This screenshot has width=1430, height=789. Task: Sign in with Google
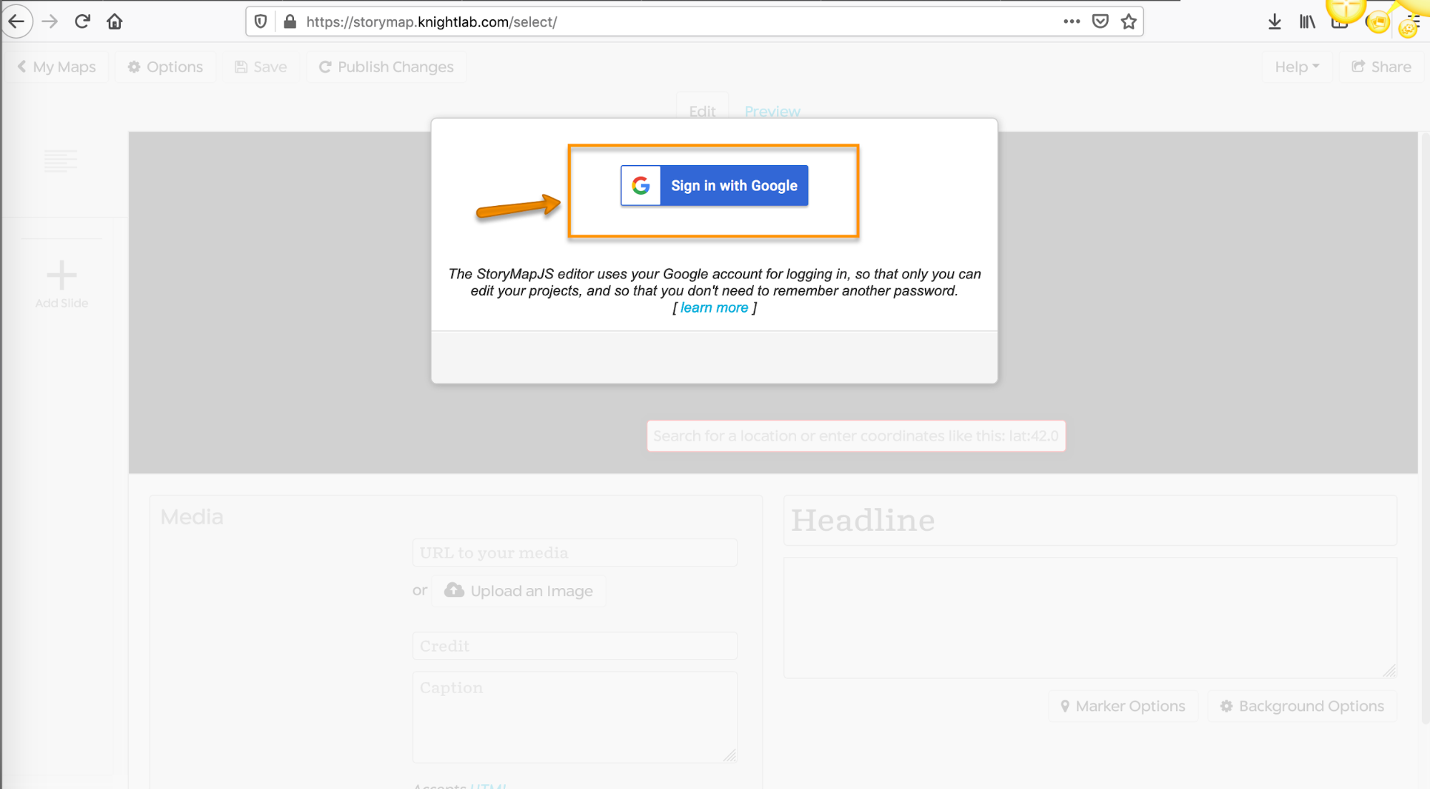pos(713,185)
